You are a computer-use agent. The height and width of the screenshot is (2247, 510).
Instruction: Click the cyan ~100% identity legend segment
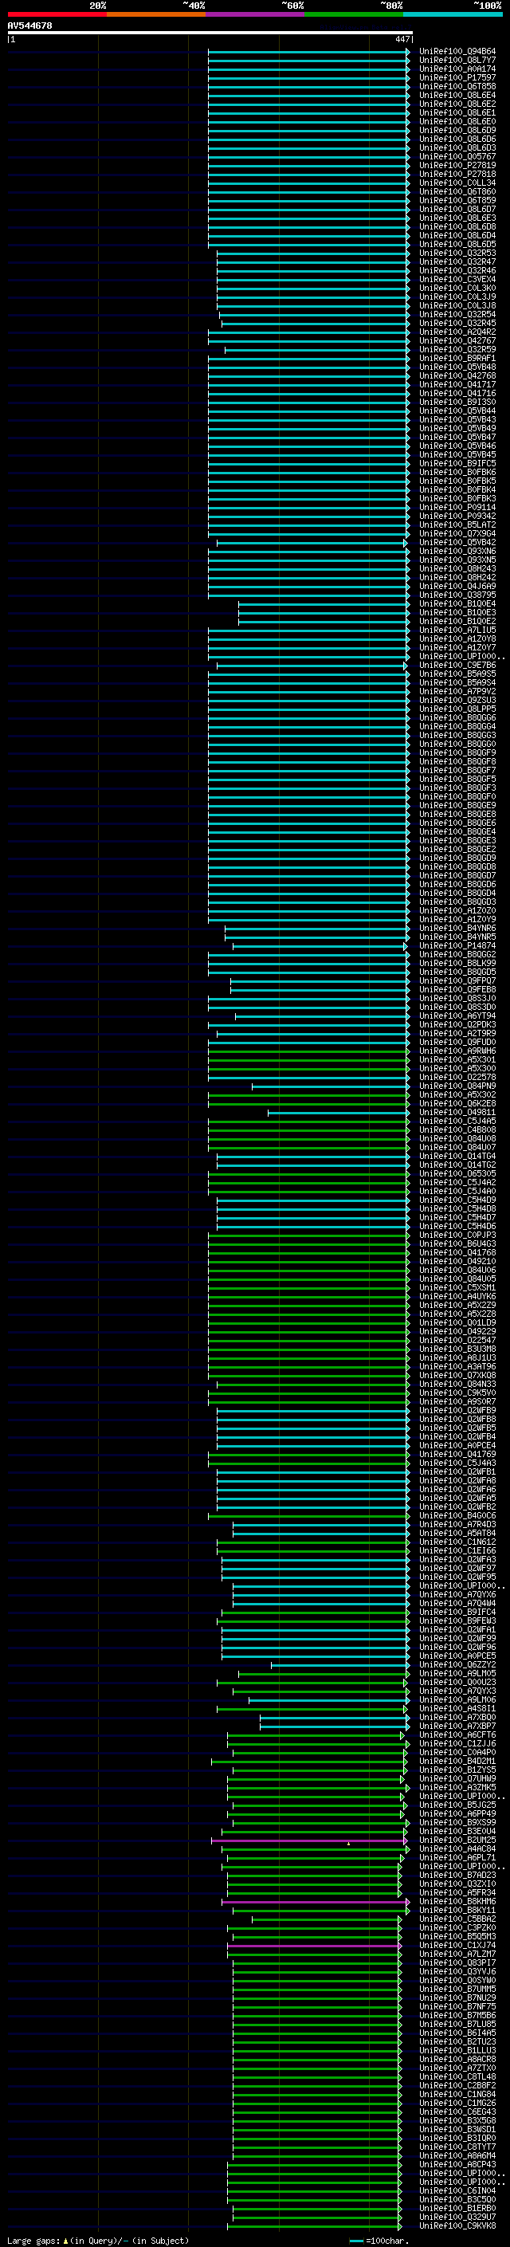[x=453, y=14]
